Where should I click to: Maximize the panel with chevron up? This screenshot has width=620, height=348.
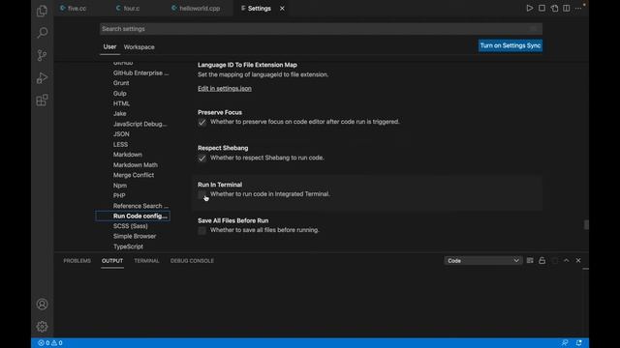pos(566,260)
